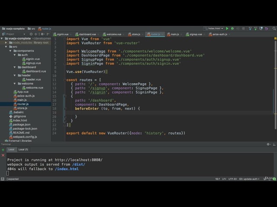Close the terminal session with the red X

(3, 155)
